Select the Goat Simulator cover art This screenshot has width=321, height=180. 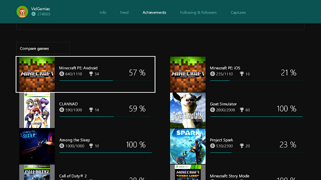click(x=188, y=110)
